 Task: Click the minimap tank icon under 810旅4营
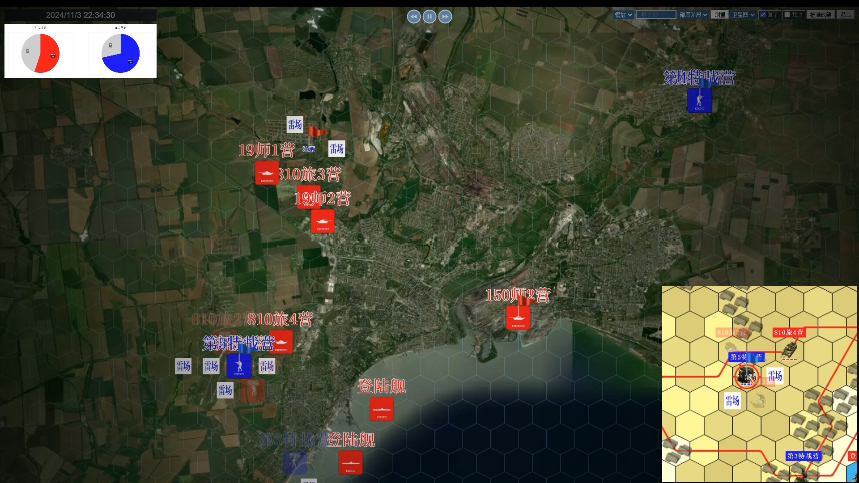(x=790, y=351)
